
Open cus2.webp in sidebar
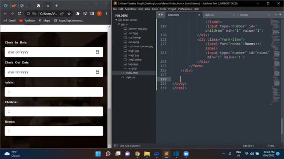[x=134, y=38]
